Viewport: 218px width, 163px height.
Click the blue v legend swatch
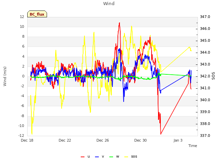tap(97, 157)
